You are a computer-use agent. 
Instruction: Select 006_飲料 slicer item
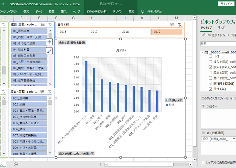click(29, 129)
